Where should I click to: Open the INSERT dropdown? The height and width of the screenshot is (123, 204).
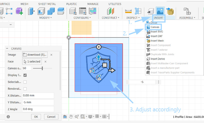(x=159, y=18)
